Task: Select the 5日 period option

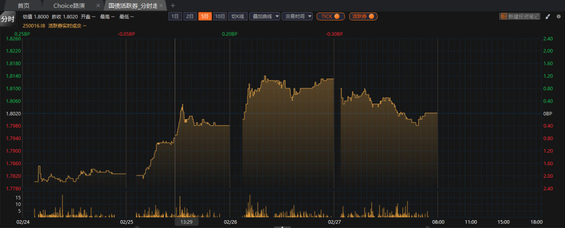Action: click(x=205, y=16)
